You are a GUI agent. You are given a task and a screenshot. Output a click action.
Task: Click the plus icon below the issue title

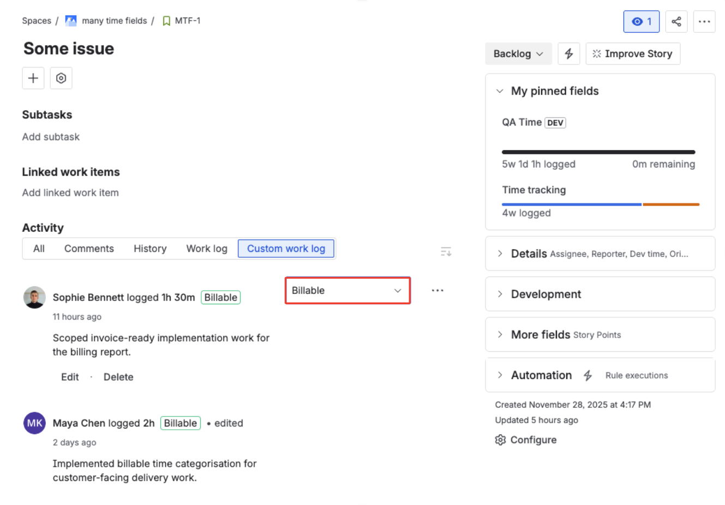(x=33, y=78)
